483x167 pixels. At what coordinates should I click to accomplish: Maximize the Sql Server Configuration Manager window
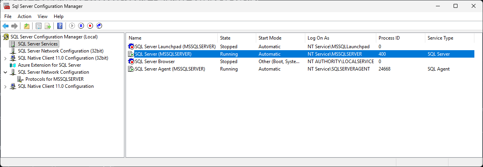pyautogui.click(x=456, y=6)
